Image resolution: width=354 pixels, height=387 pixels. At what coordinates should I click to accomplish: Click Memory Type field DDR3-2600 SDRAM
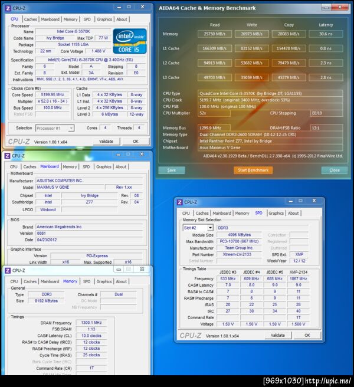[270, 135]
